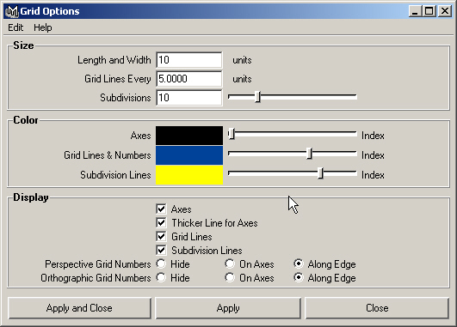Screen dimensions: 457x327
Task: Click the Apply button
Action: click(228, 308)
